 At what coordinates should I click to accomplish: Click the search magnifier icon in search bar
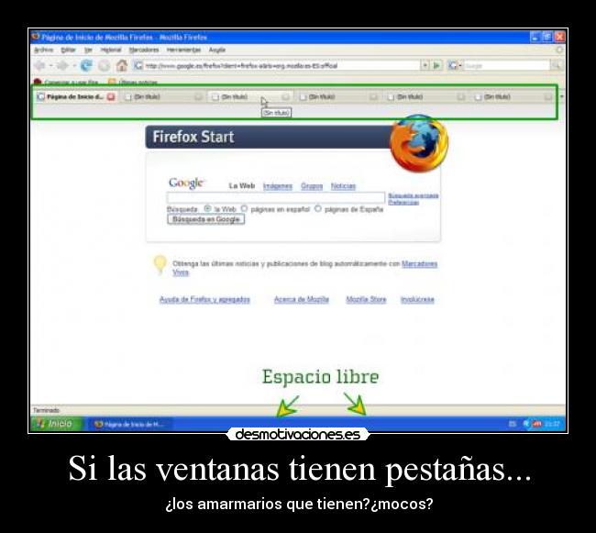click(x=556, y=65)
